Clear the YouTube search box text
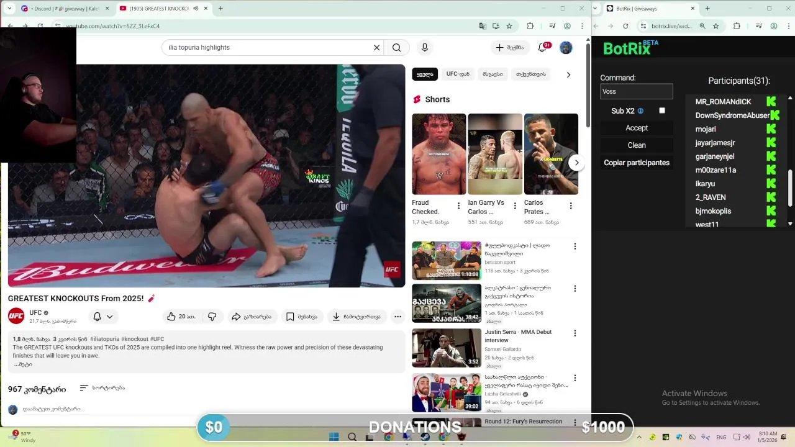 376,47
